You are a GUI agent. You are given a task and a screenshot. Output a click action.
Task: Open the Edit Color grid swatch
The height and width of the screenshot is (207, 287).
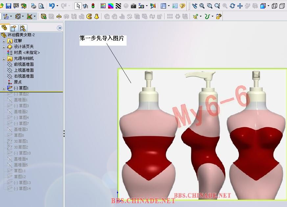[103, 6]
